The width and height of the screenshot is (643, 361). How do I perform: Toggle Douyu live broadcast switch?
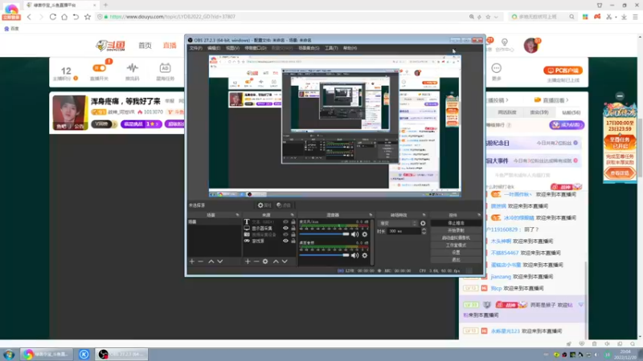(99, 68)
